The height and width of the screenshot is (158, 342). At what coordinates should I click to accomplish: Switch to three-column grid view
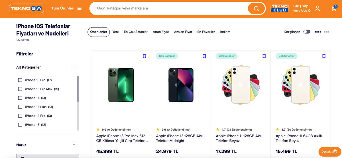(x=326, y=32)
